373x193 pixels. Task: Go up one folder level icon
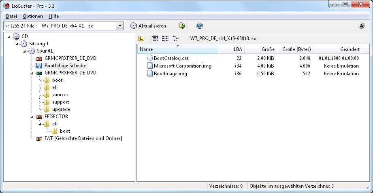(141, 38)
